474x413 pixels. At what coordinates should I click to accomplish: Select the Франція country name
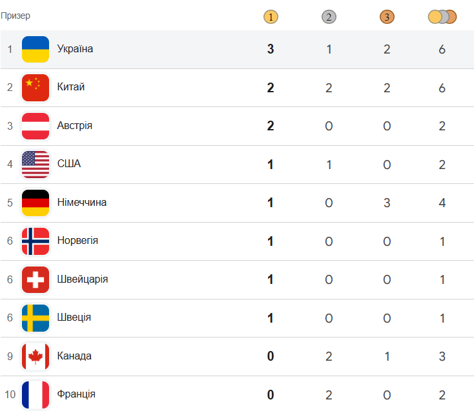pos(76,394)
